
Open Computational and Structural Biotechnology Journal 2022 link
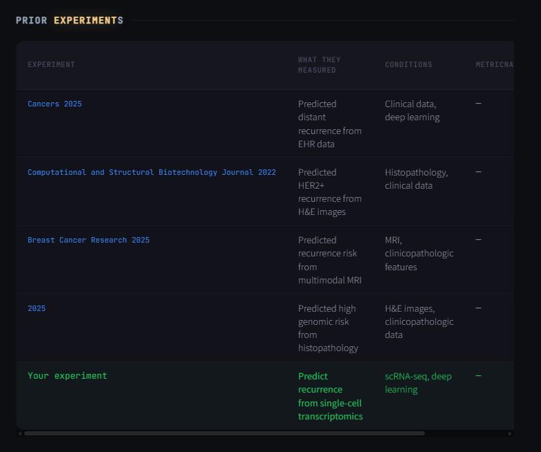(x=152, y=172)
